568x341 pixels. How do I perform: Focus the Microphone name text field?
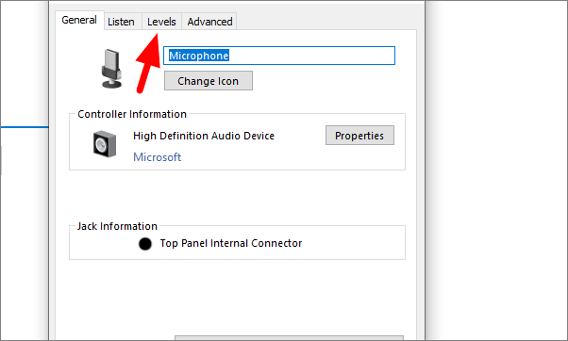[x=279, y=56]
